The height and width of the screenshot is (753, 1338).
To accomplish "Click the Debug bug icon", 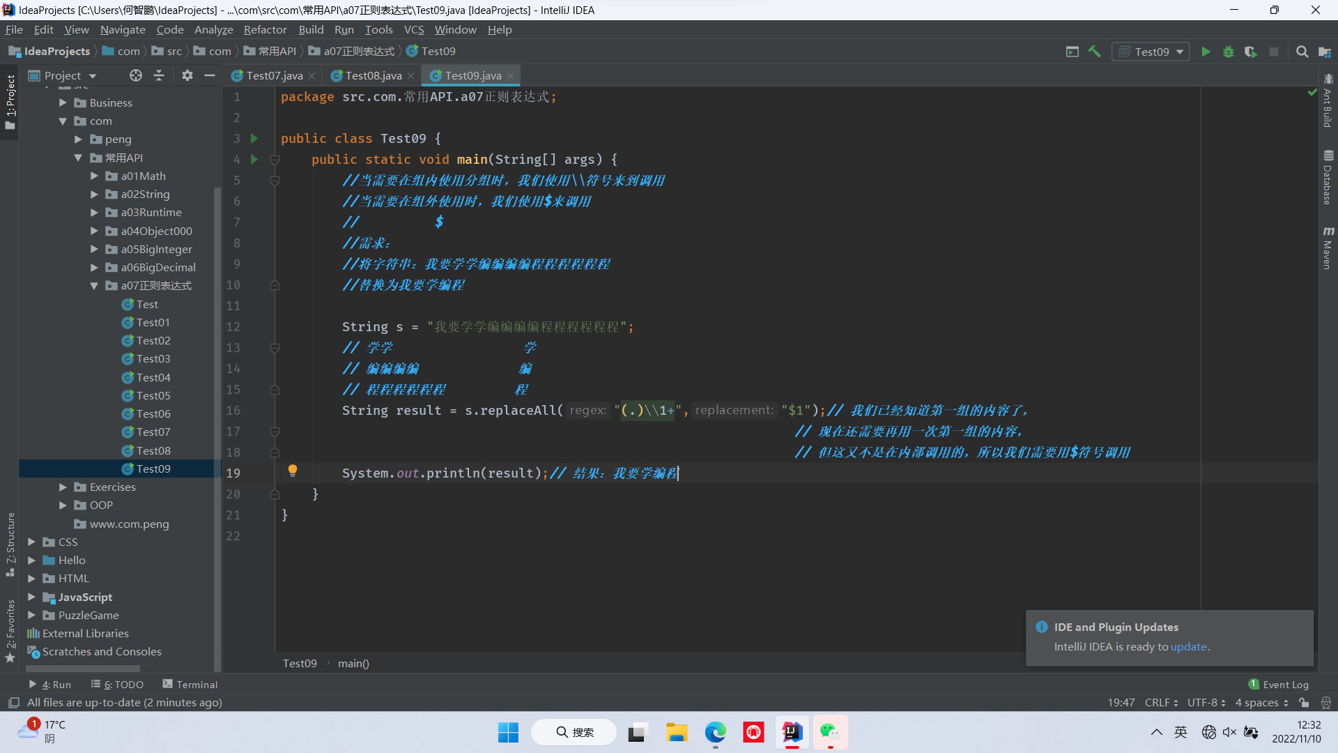I will pyautogui.click(x=1228, y=52).
